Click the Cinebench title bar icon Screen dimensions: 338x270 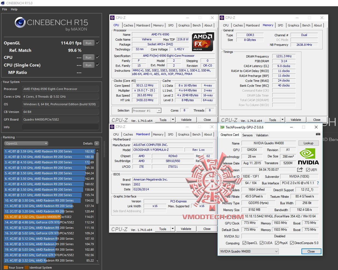tap(3, 3)
